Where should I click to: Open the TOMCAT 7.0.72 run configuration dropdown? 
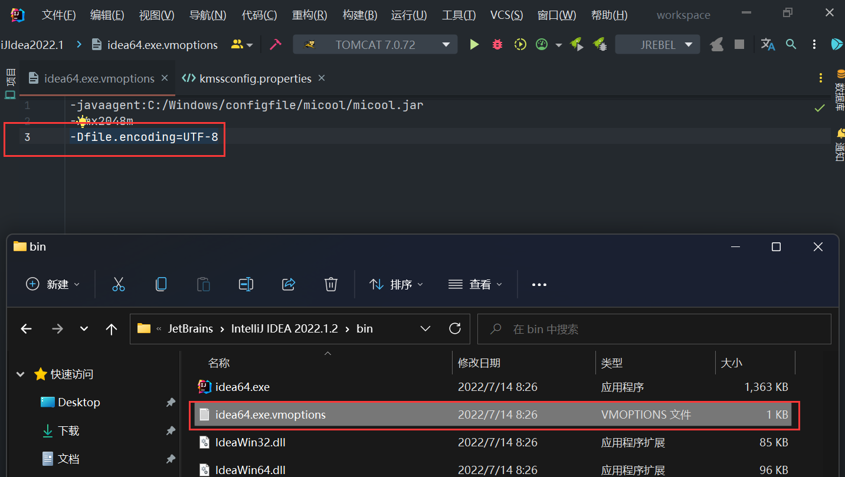click(375, 44)
